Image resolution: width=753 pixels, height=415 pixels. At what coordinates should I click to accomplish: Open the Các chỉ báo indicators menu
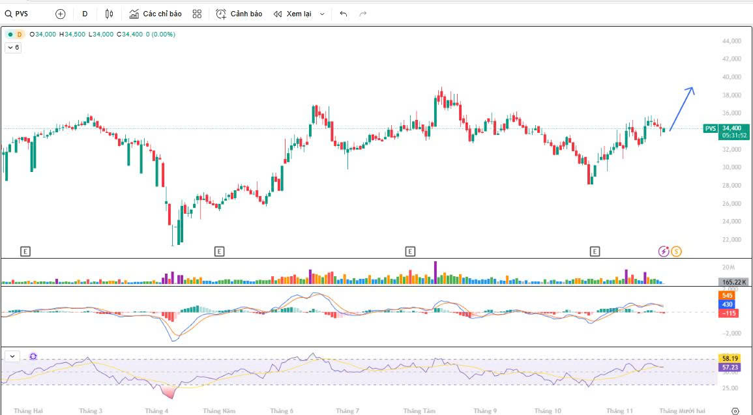click(x=155, y=14)
